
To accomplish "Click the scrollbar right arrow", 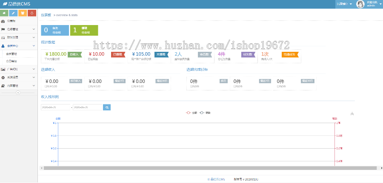I will click(x=381, y=168).
